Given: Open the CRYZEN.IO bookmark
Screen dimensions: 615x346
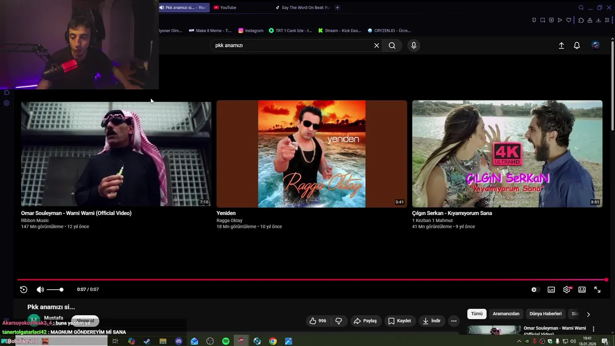Looking at the screenshot, I should coord(389,30).
